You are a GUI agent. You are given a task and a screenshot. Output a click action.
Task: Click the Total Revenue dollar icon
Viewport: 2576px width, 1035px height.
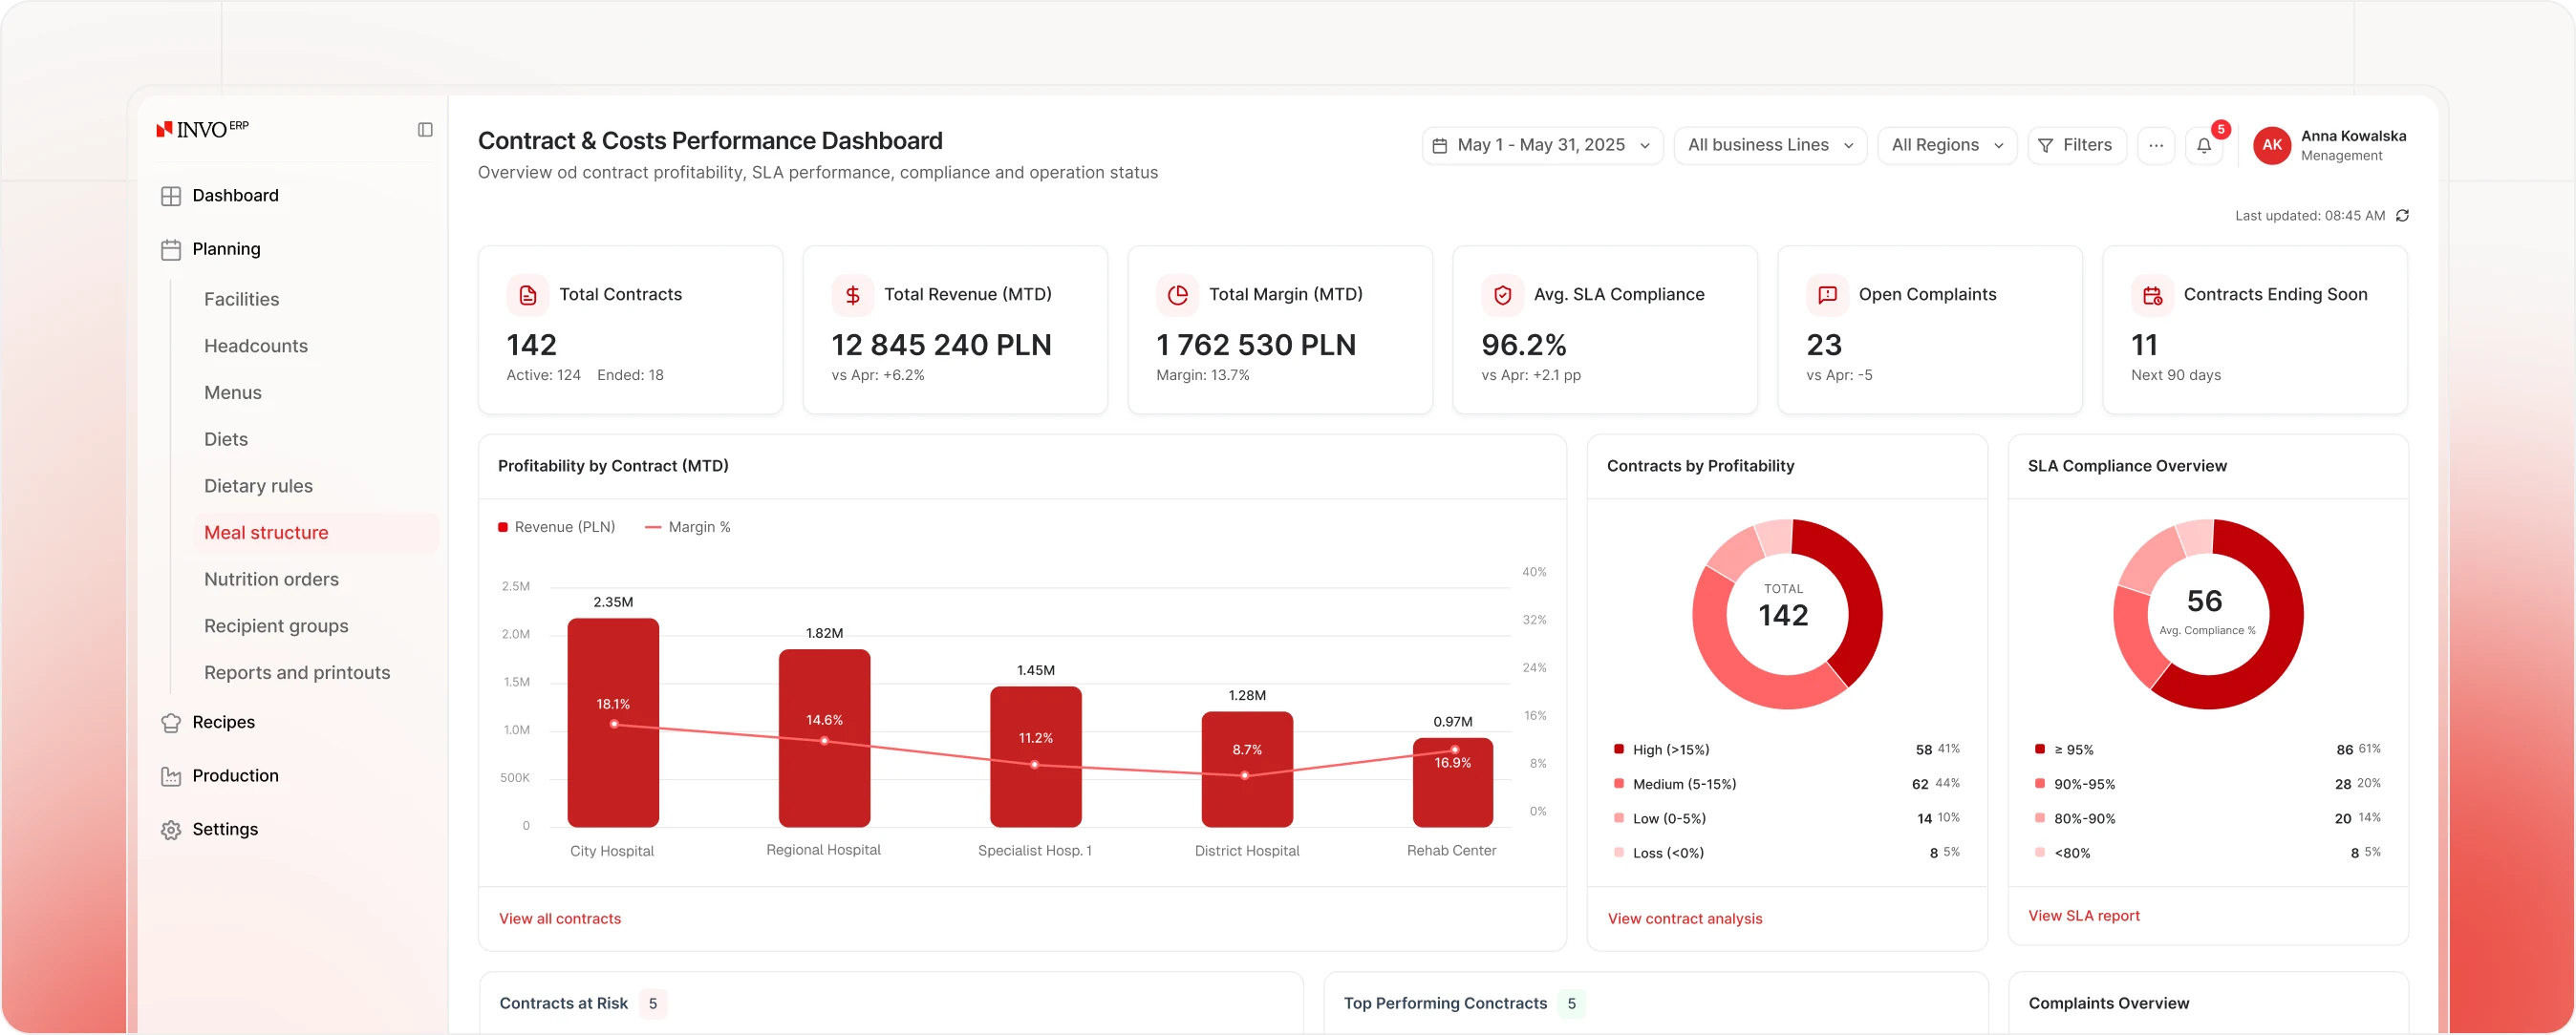[x=853, y=295]
